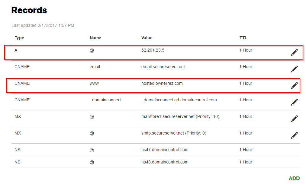Image resolution: width=306 pixels, height=187 pixels.
Task: Add a new DNS record
Action: pyautogui.click(x=294, y=178)
